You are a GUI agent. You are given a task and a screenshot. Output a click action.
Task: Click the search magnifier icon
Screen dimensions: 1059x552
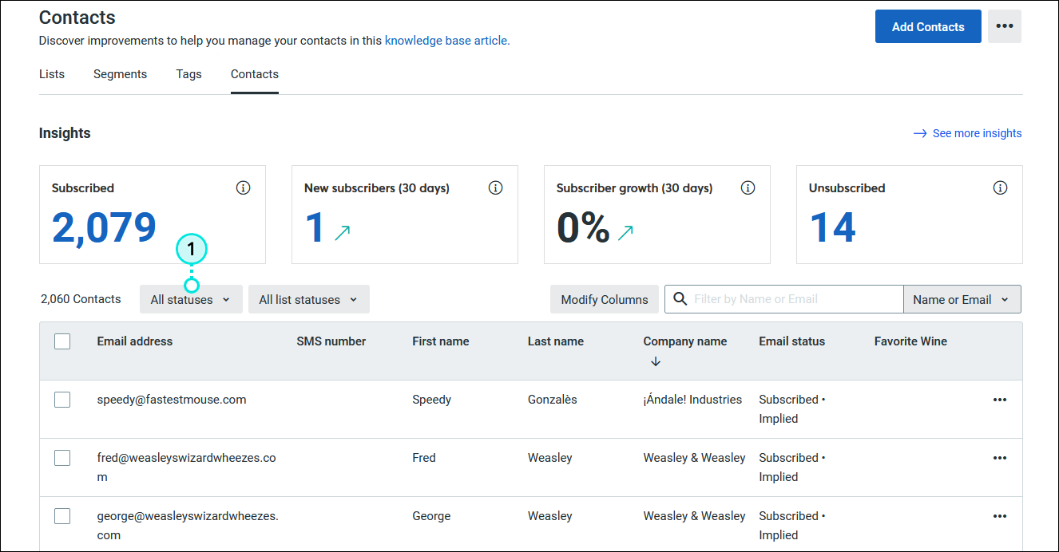680,299
